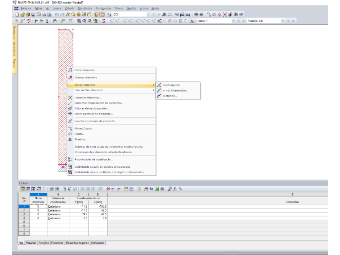Click the red Connect elements toolbar icon
This screenshot has height=255, width=340.
pos(225,14)
